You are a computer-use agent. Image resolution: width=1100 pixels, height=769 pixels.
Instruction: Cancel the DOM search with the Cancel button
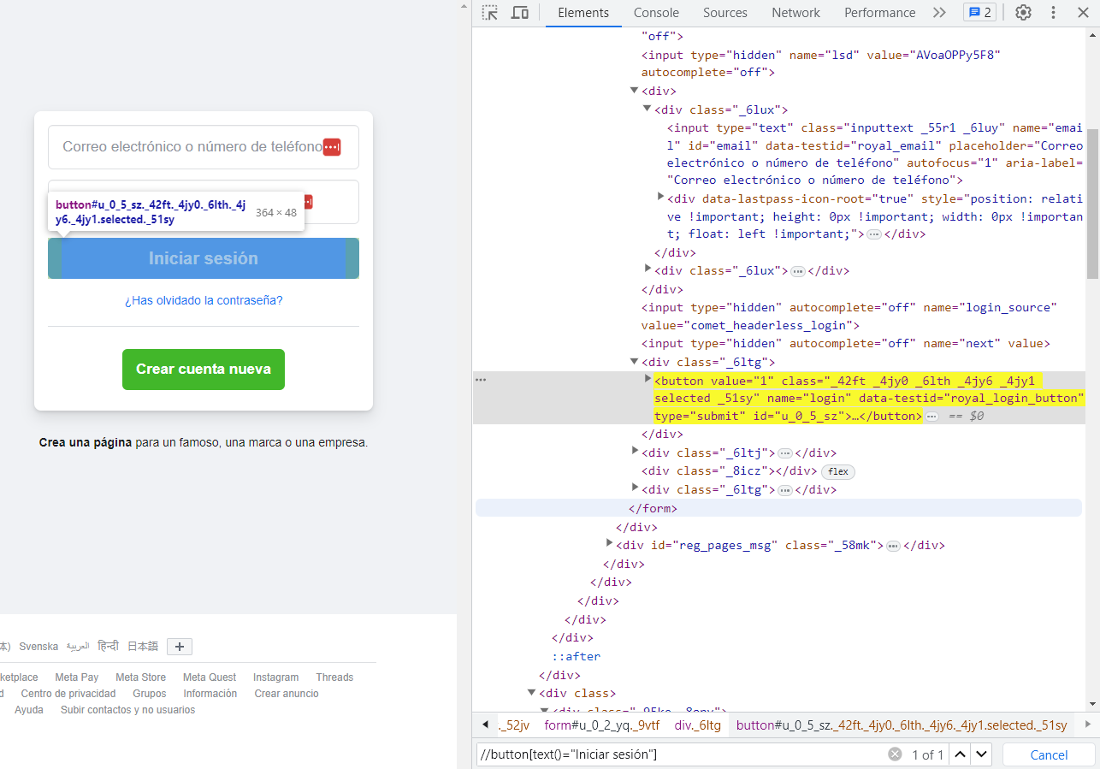(x=1047, y=754)
